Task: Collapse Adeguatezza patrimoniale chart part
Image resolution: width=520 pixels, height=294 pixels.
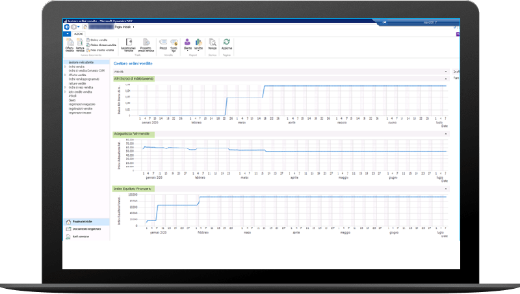Action: (x=446, y=134)
